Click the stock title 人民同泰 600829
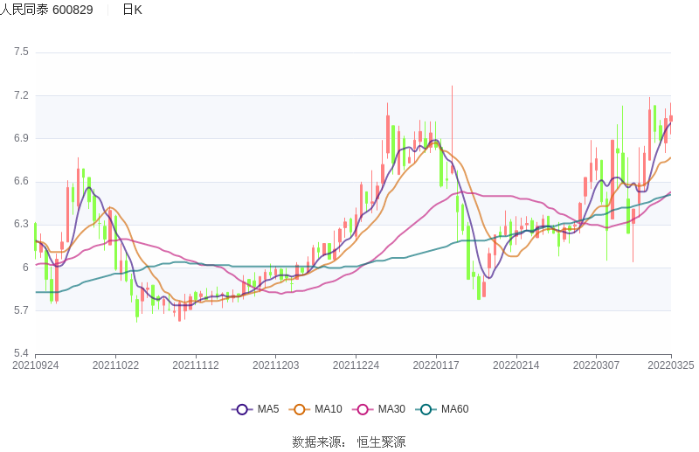This screenshot has width=699, height=452. 46,10
